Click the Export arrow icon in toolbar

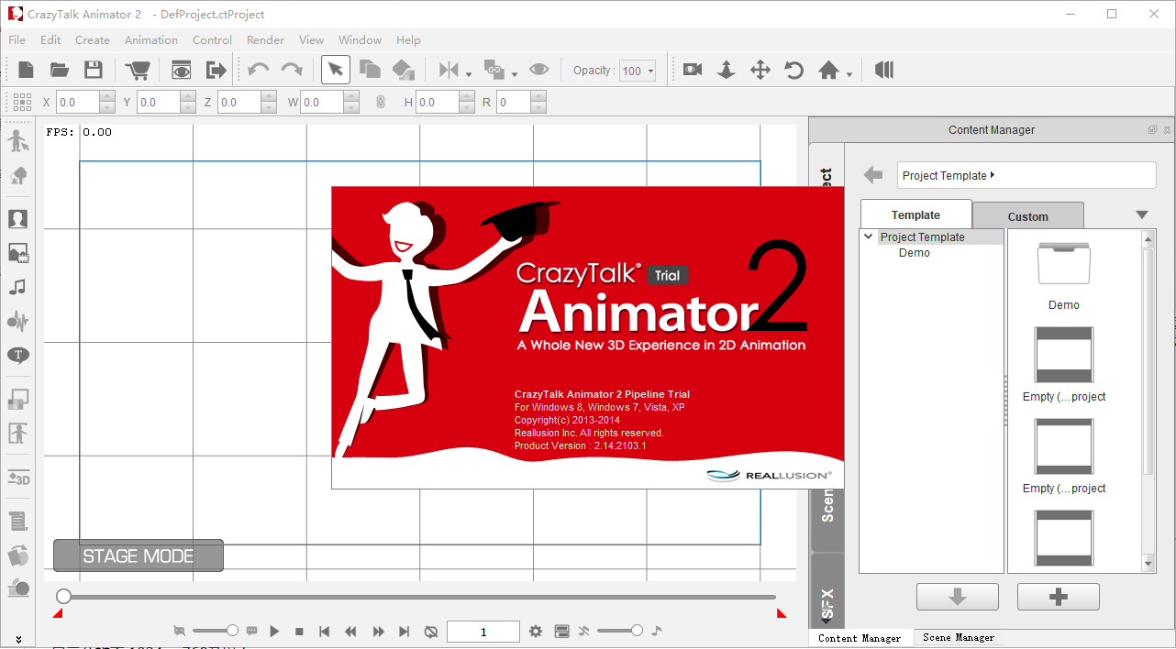(x=216, y=71)
